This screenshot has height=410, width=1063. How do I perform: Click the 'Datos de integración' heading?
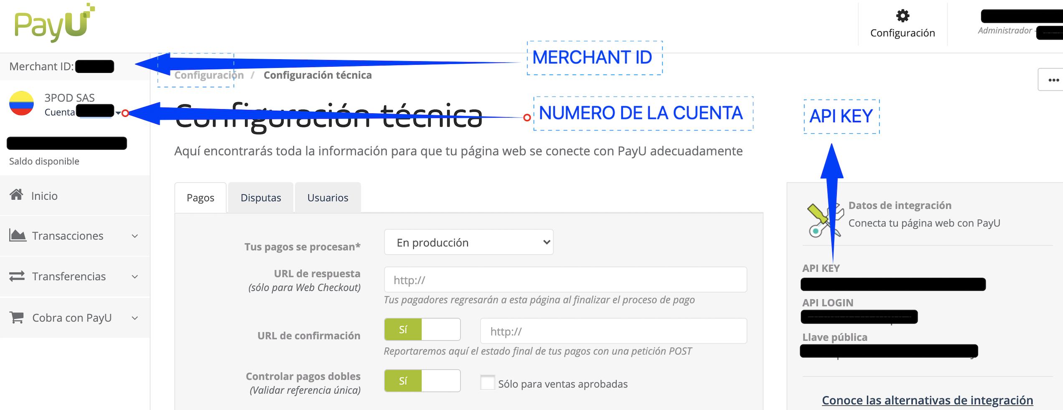coord(900,205)
